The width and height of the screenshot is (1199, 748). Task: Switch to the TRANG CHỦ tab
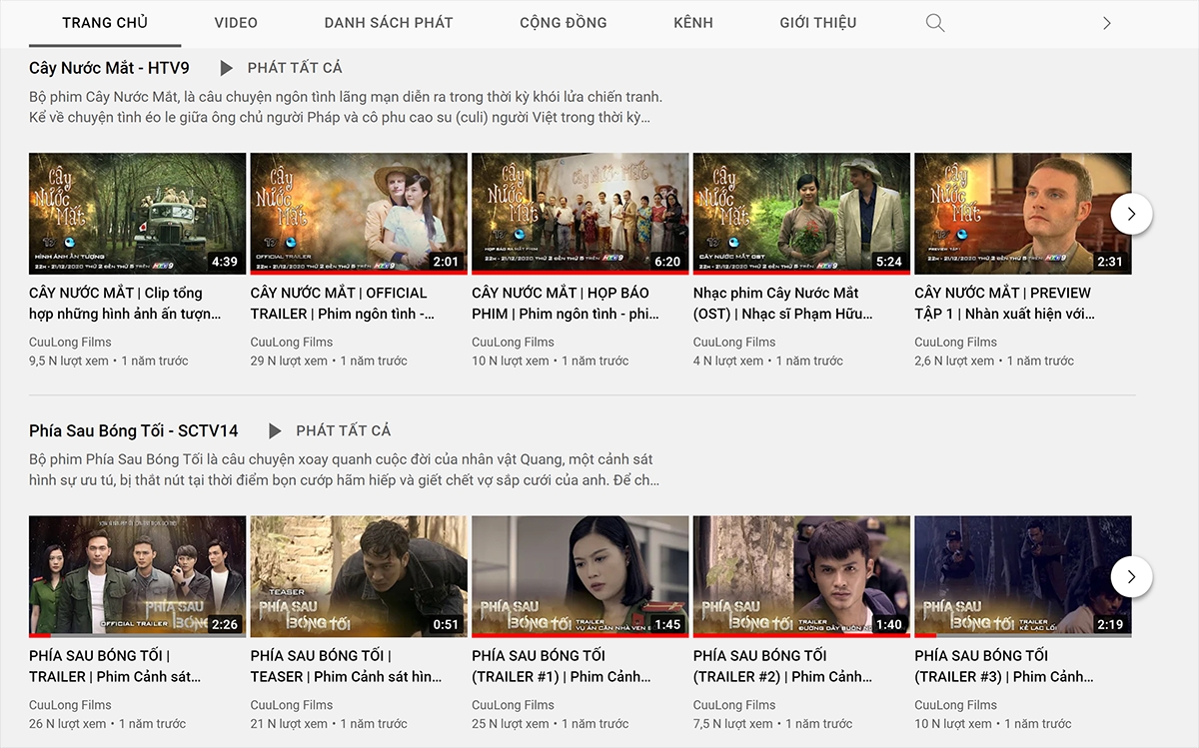105,23
